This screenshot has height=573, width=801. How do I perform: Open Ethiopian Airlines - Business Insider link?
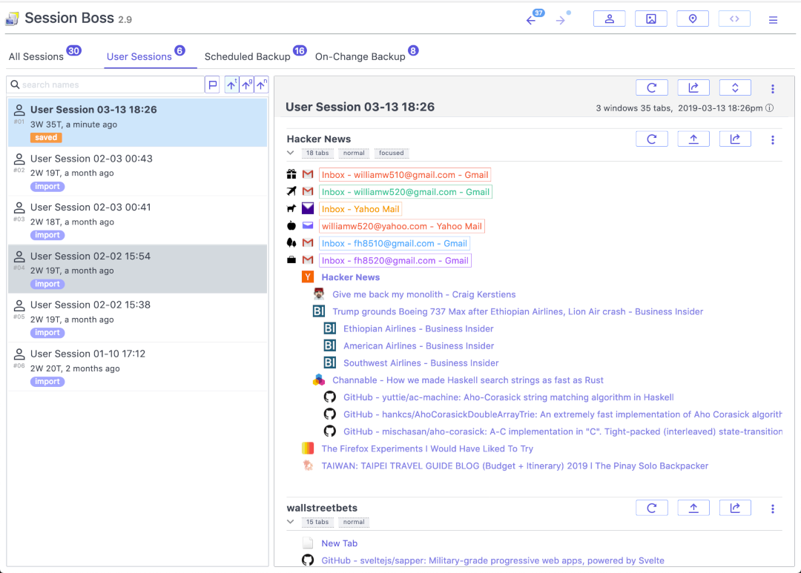pyautogui.click(x=418, y=329)
